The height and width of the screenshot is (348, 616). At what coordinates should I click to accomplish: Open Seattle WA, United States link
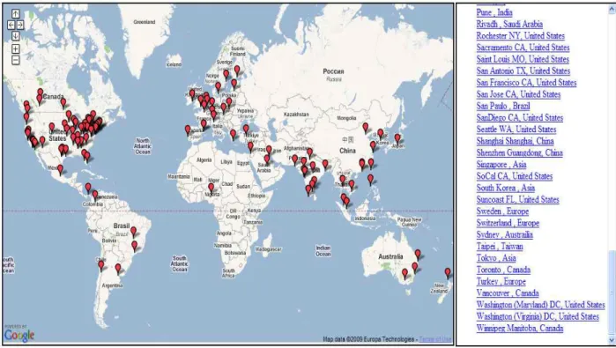tap(516, 130)
